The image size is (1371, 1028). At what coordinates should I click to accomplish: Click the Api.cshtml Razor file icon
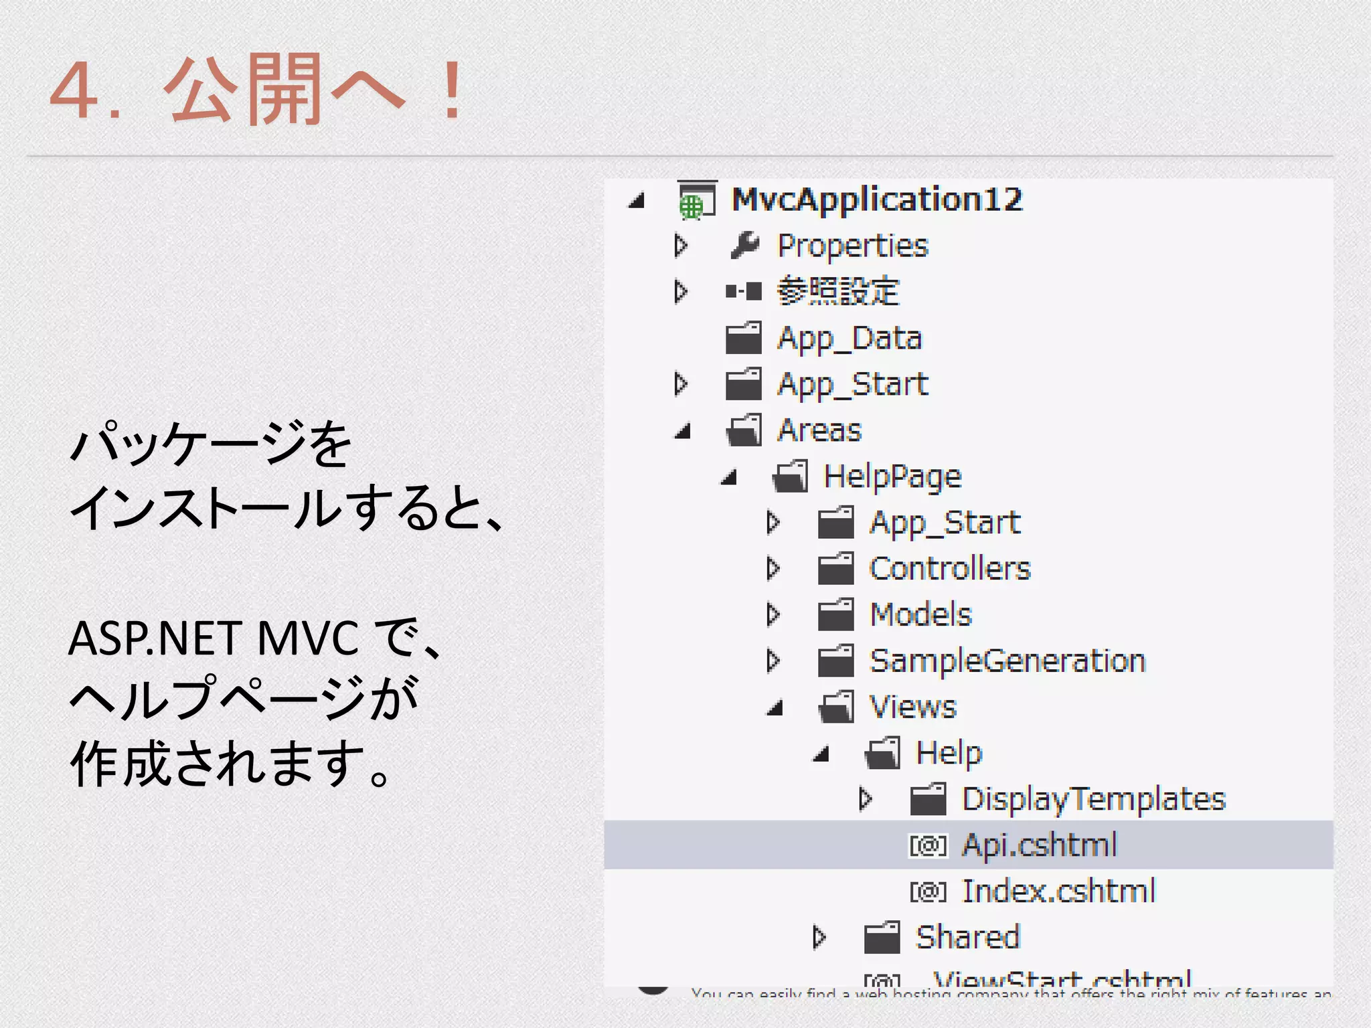[929, 846]
